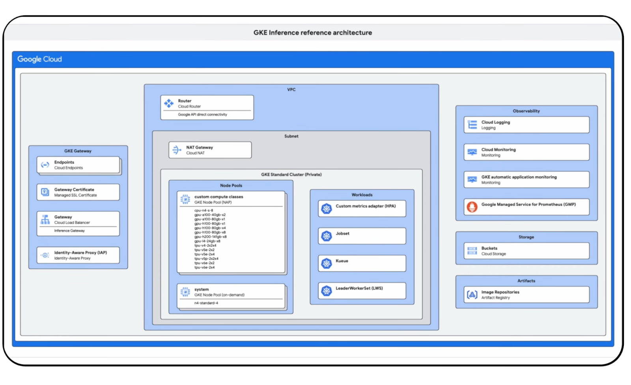Click the system node pool chip icon
Screen dimensions: 631x385
pyautogui.click(x=185, y=292)
